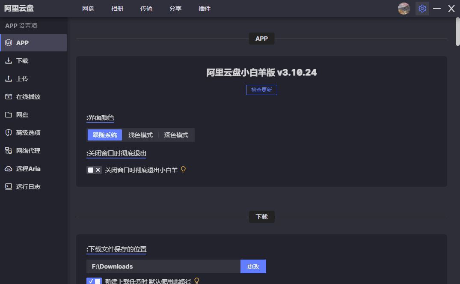Image resolution: width=460 pixels, height=284 pixels.
Task: Open the settings gear icon
Action: point(422,9)
